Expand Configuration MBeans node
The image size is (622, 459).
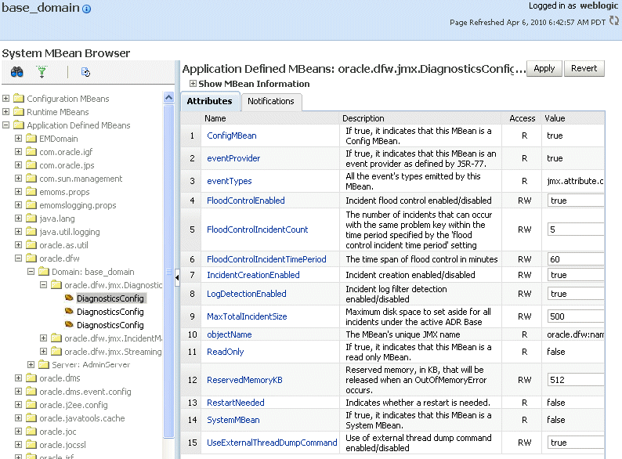(x=5, y=98)
